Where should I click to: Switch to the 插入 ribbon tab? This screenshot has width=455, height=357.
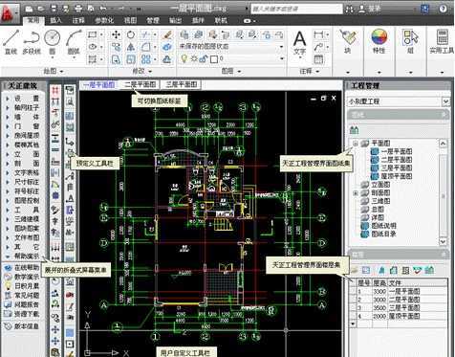pos(55,20)
